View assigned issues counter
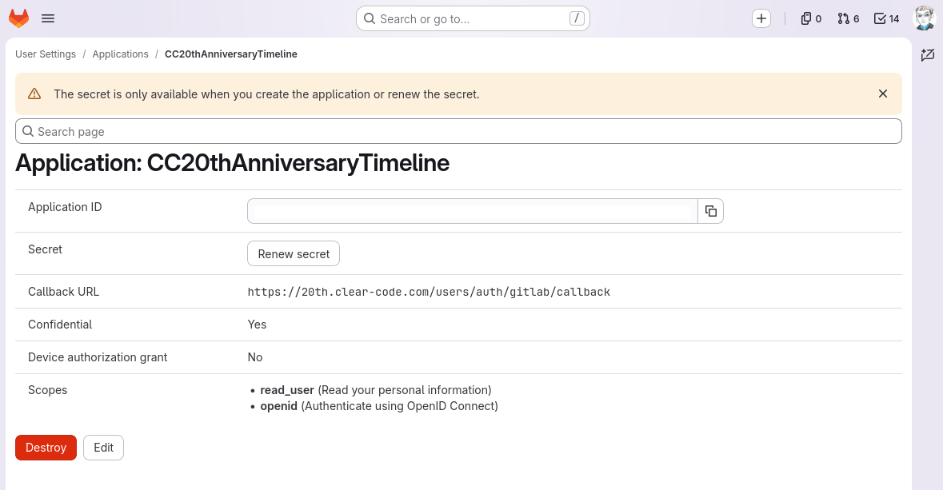The width and height of the screenshot is (943, 490). coord(811,18)
